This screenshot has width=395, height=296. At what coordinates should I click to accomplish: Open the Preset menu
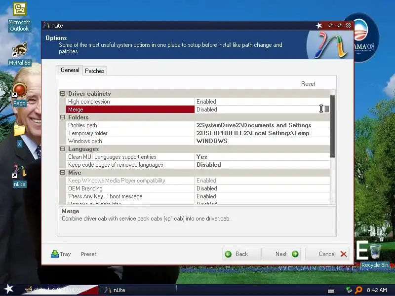pos(89,254)
